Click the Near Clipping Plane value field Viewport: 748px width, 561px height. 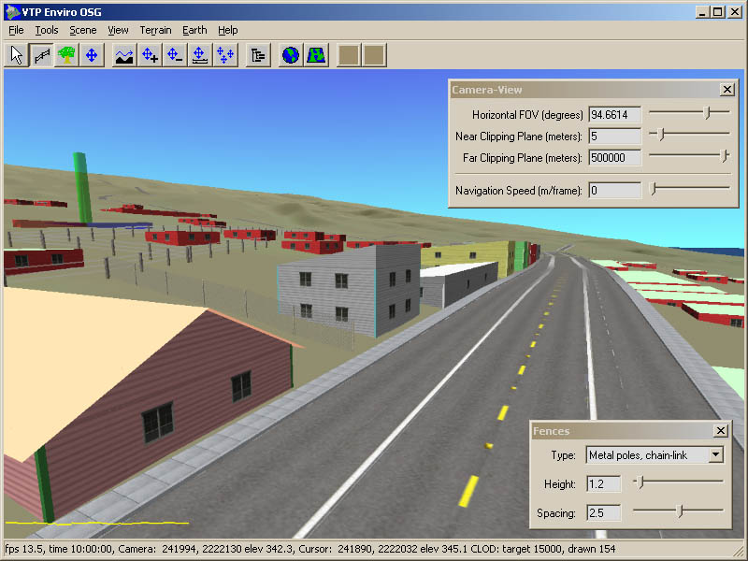[x=615, y=137]
